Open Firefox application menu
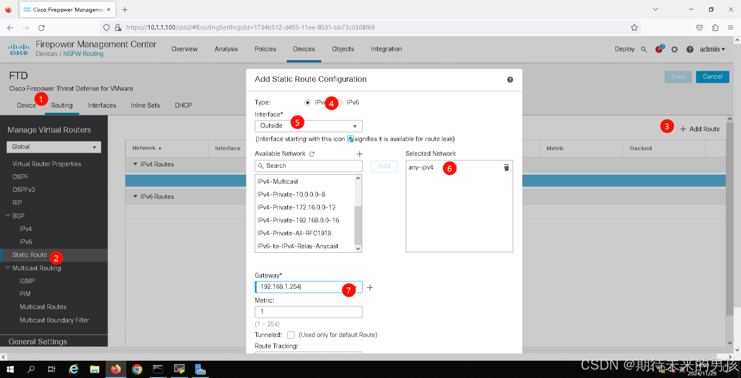Screen dimensions: 741x378 [730, 28]
